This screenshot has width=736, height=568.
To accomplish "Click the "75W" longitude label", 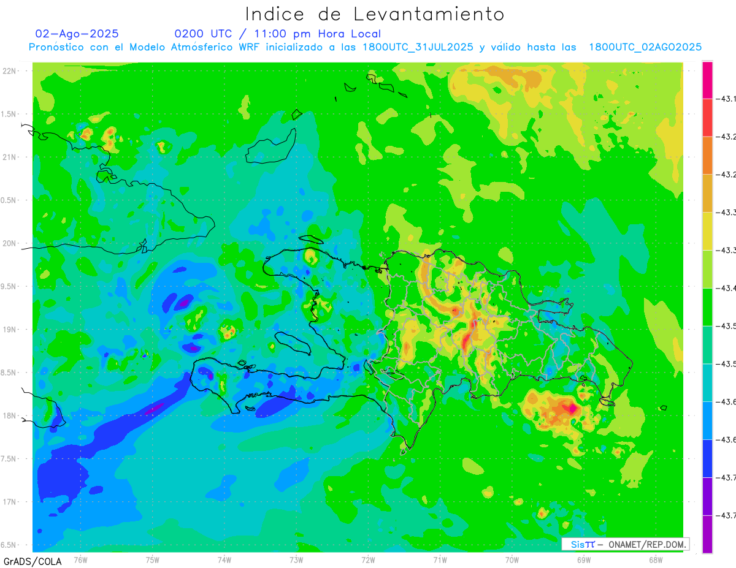I will pos(153,559).
